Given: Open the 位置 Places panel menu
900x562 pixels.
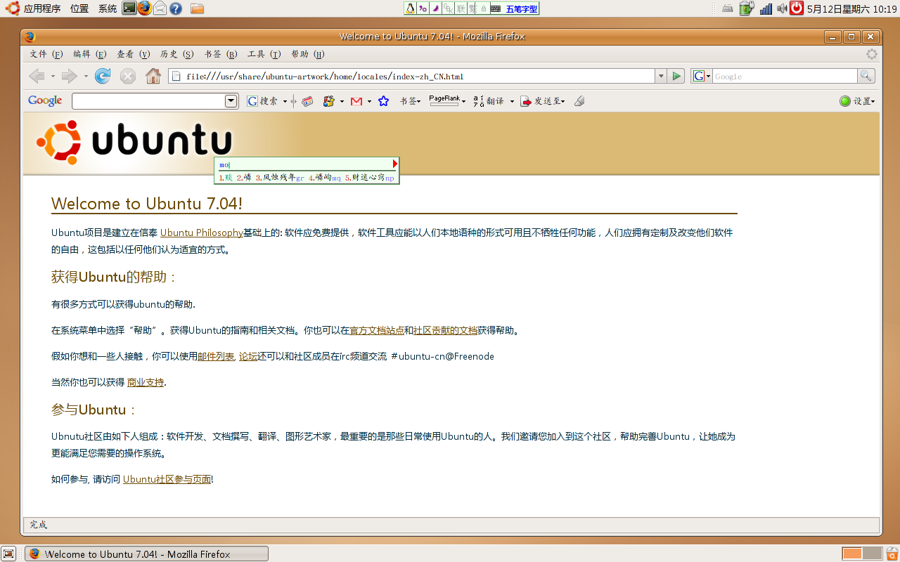Looking at the screenshot, I should click(79, 8).
